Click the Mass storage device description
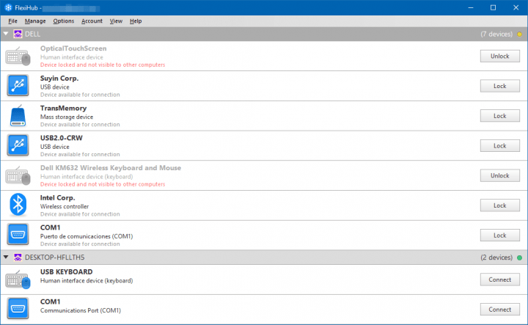Screen dimensions: 528x325 tap(67, 117)
